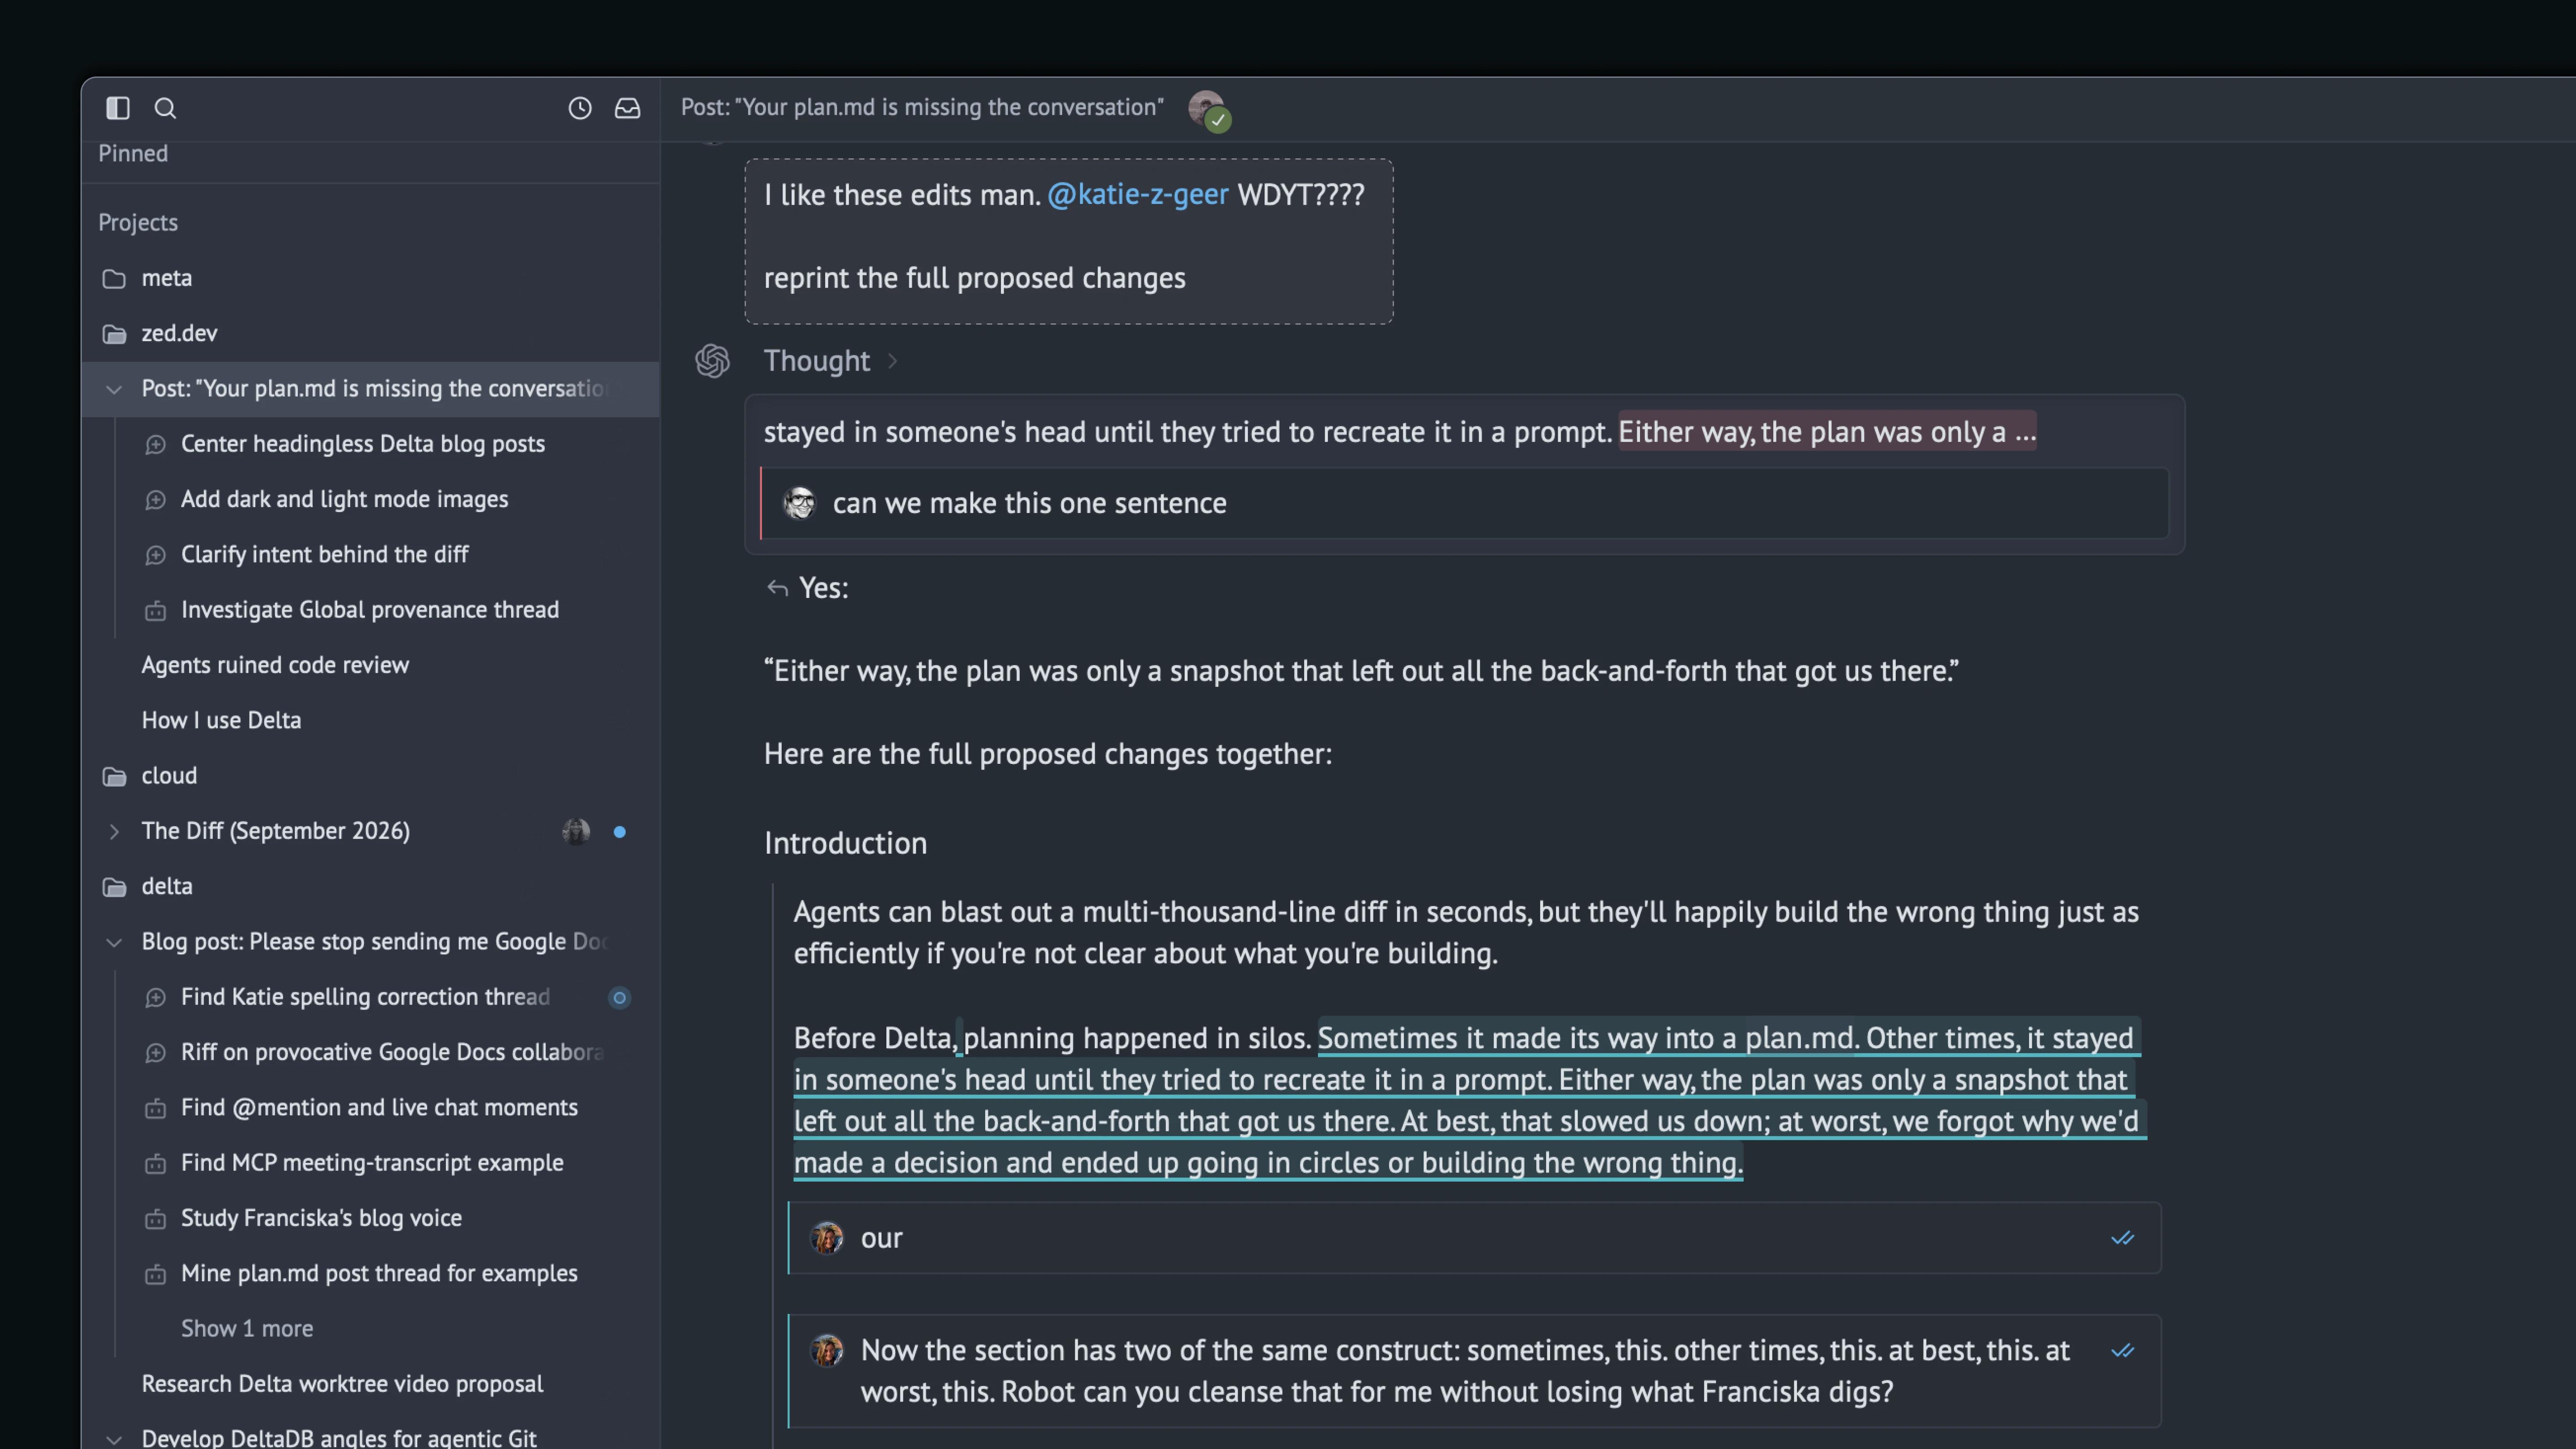Open the delta project folder
The image size is (2576, 1449).
point(370,886)
